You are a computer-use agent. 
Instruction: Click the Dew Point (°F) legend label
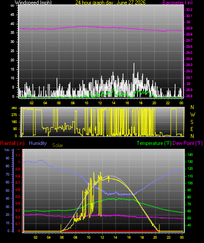click(187, 143)
